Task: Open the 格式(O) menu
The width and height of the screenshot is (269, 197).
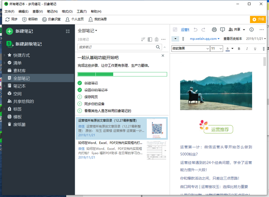Action: click(67, 12)
